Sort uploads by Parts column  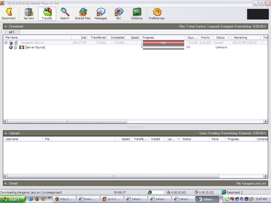click(x=217, y=139)
